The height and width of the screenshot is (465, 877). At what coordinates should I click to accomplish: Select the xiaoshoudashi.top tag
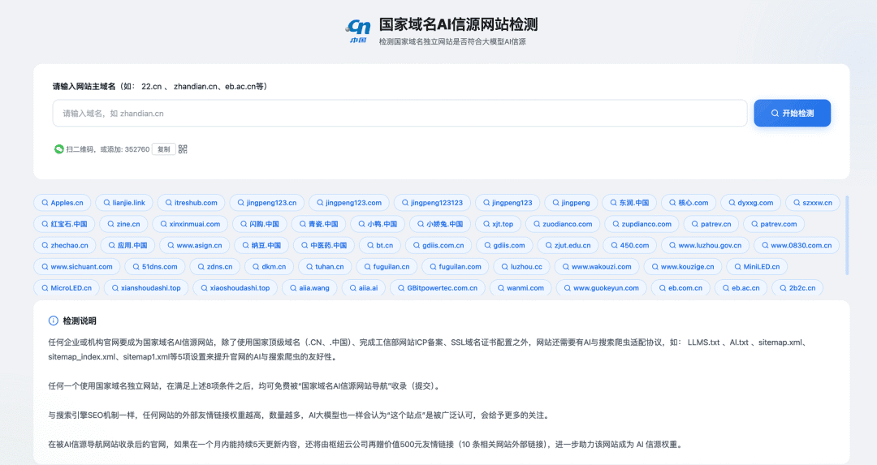[x=235, y=288]
